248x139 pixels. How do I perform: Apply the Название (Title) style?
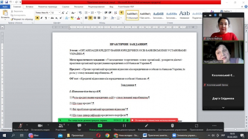pyautogui.click(x=184, y=15)
